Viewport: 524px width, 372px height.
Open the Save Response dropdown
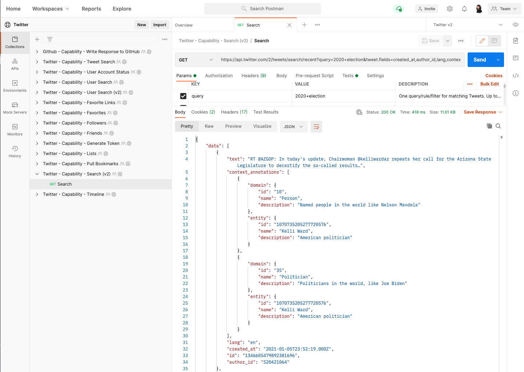[x=483, y=112]
